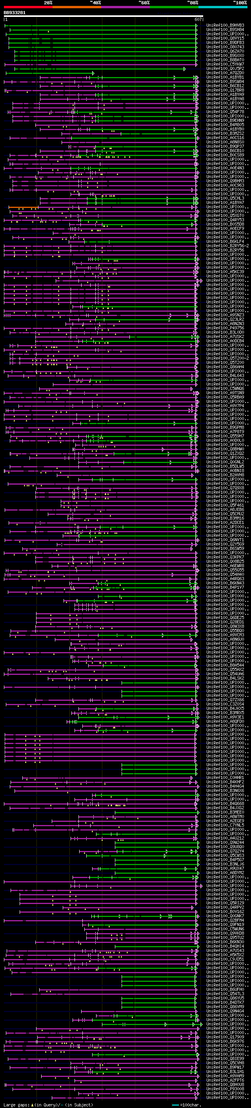The height and width of the screenshot is (1108, 251).
Task: Click label UniRef100_P49756
Action: 225,328
